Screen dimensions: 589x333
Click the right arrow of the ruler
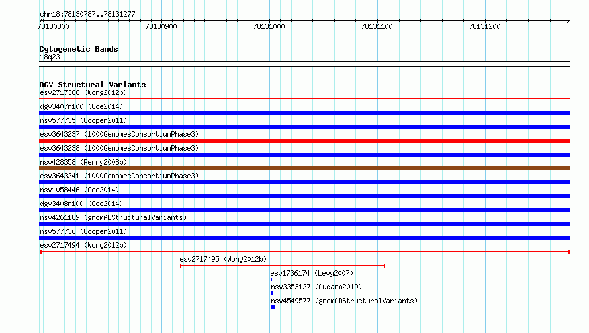[568, 20]
